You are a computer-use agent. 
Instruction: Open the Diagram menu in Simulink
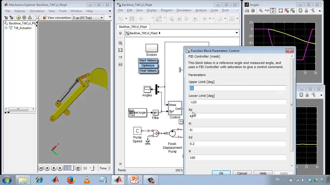[167, 10]
